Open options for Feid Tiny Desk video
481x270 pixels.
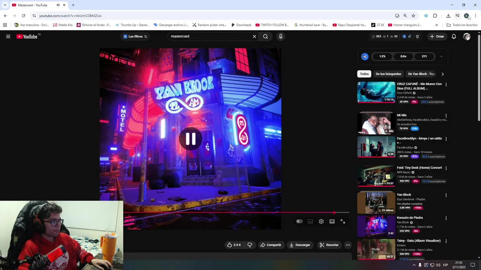point(446,168)
